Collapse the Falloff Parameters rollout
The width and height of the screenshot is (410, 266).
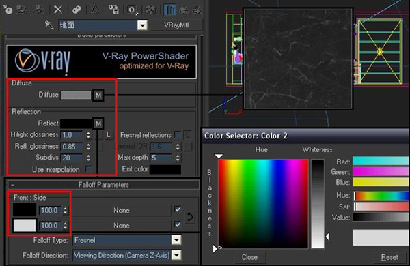point(103,185)
